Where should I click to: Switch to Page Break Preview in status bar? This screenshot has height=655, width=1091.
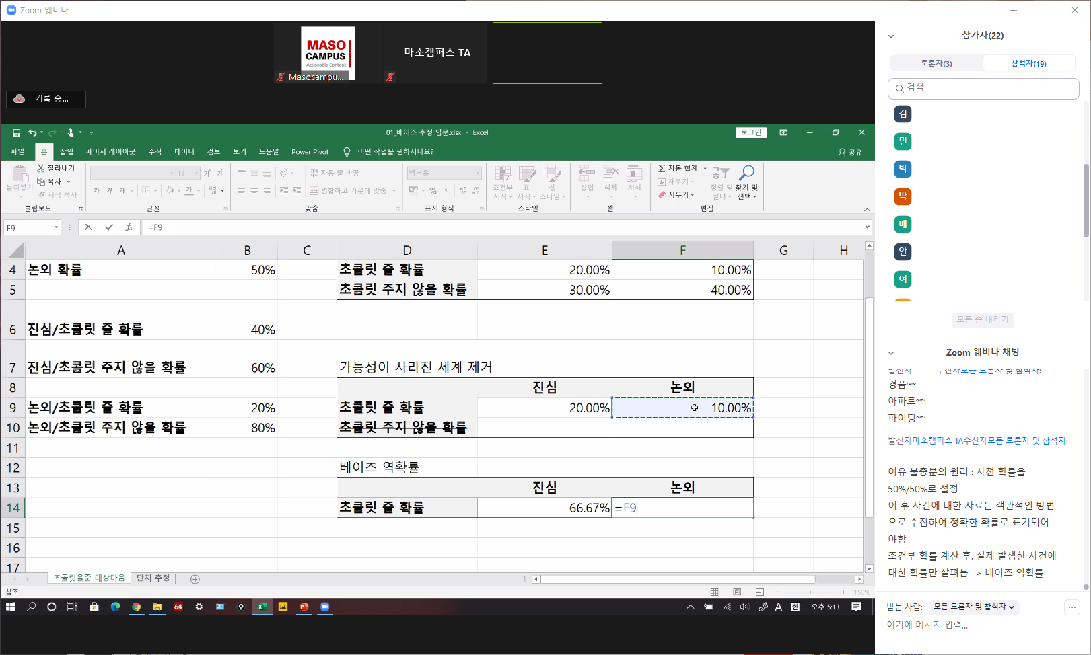(760, 592)
